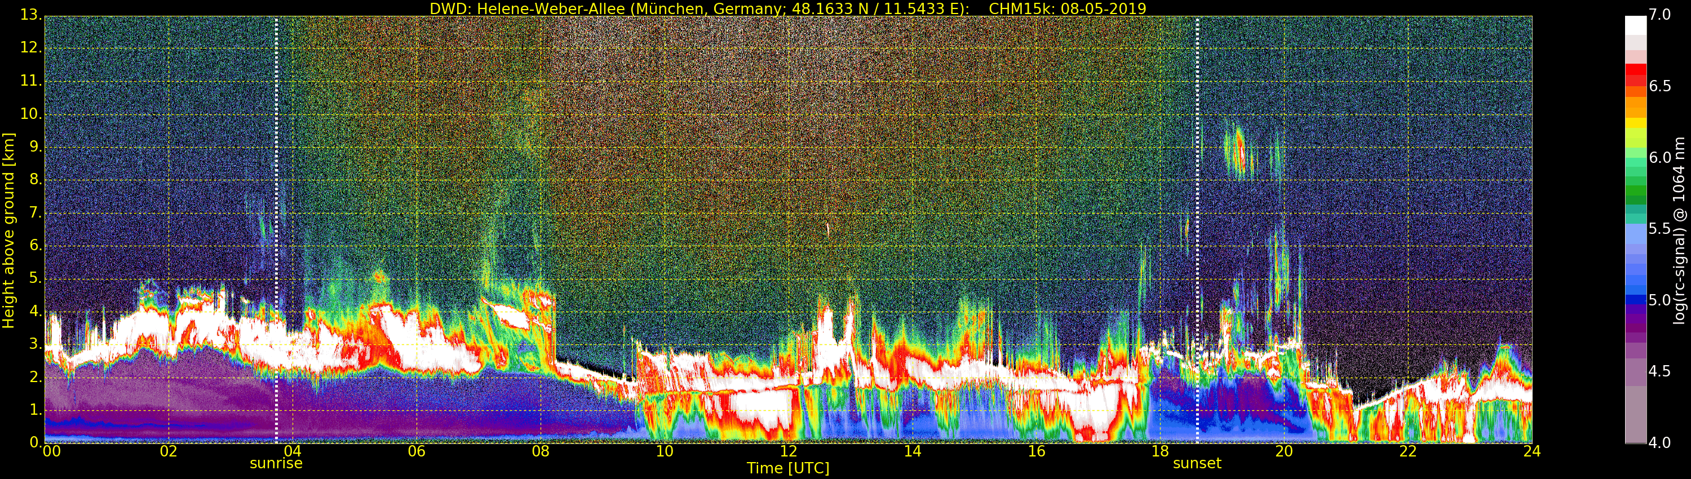Click the x-axis tick label '02'
Screen dimensions: 1691x479
(x=169, y=451)
